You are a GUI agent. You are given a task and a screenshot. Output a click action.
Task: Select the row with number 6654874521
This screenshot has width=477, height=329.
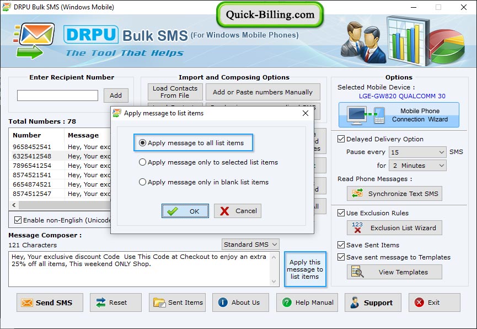60,184
